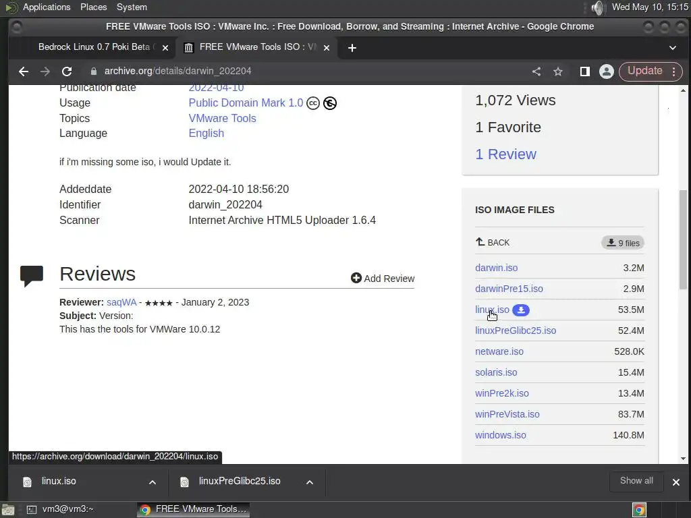
Task: Select the 53.5M size of linux.iso
Action: (631, 310)
